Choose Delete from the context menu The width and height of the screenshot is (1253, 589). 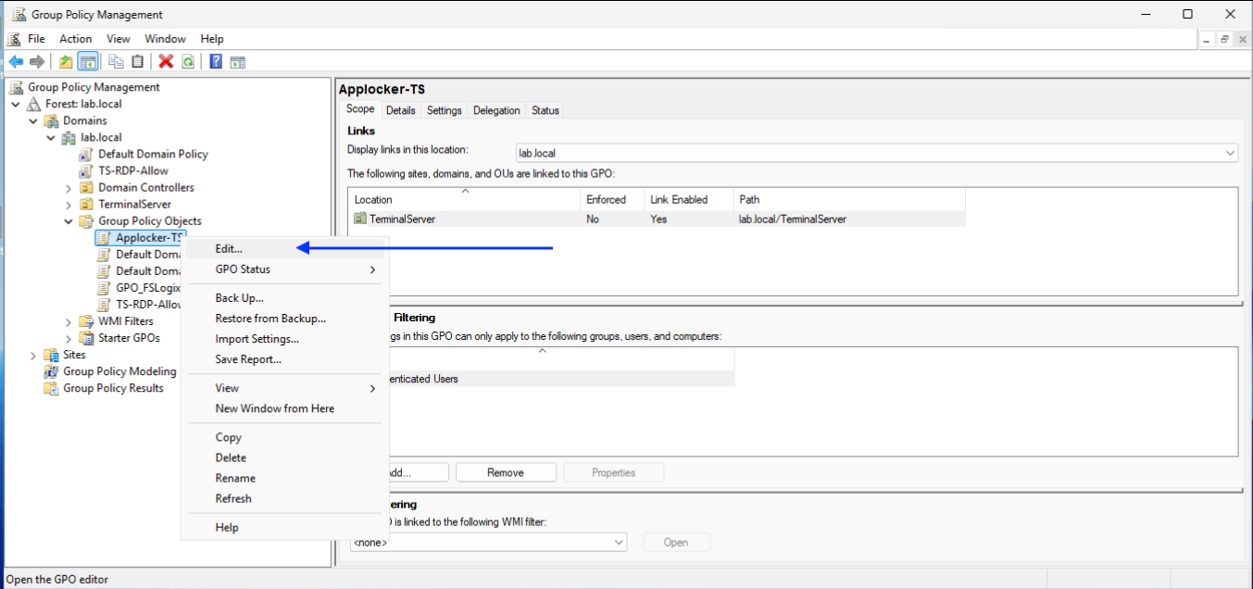click(x=285, y=457)
